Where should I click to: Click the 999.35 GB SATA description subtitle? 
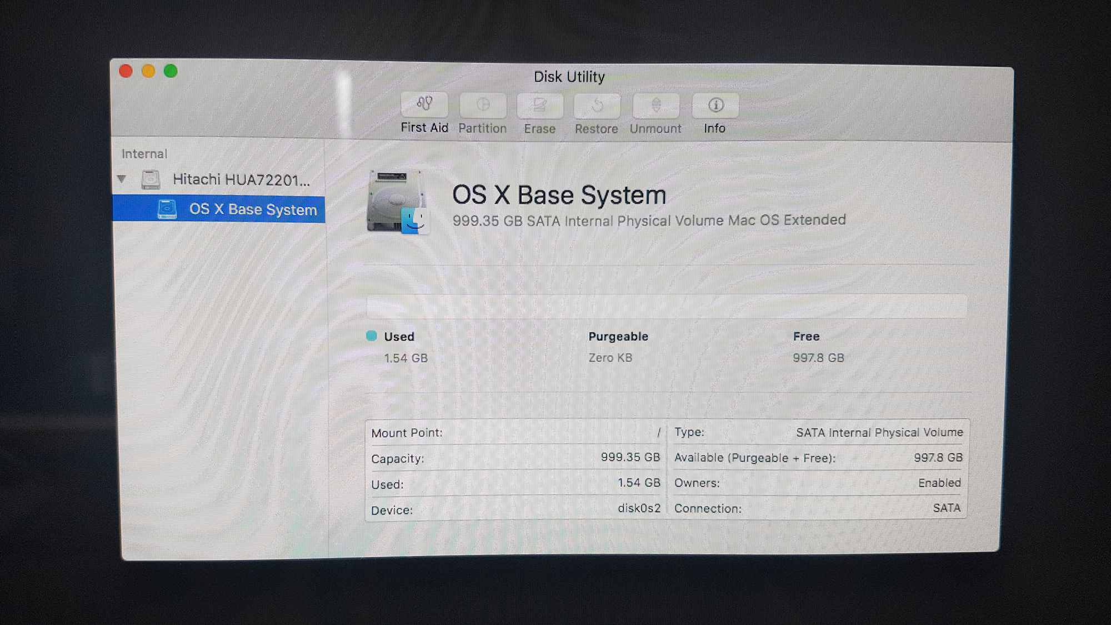click(x=649, y=221)
